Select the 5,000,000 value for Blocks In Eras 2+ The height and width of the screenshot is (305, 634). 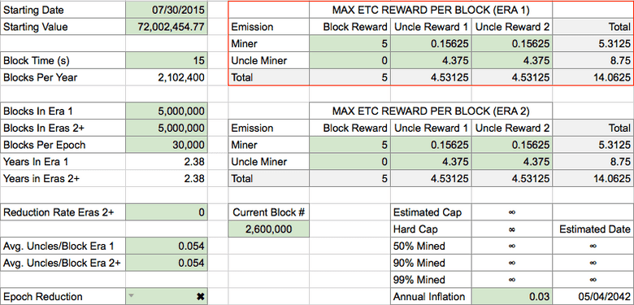(167, 128)
